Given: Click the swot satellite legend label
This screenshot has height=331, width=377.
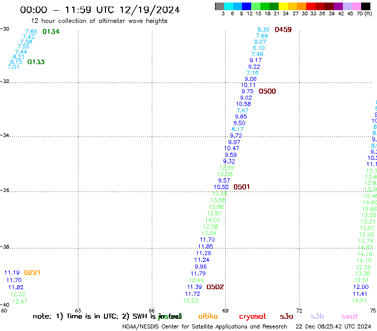Looking at the screenshot, I should click(349, 316).
